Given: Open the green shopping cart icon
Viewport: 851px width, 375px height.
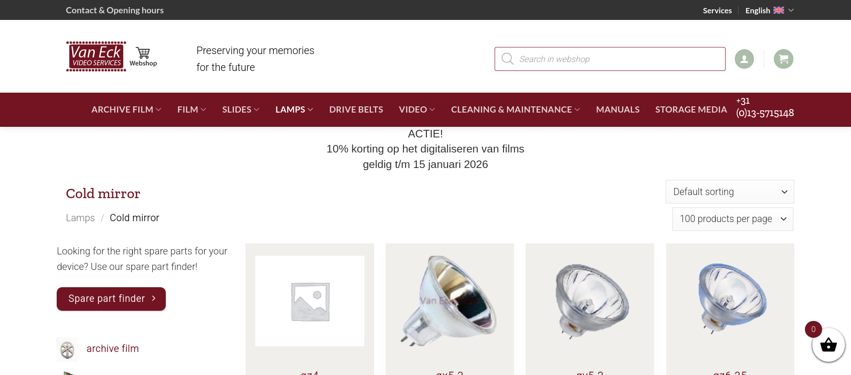Looking at the screenshot, I should [x=783, y=59].
